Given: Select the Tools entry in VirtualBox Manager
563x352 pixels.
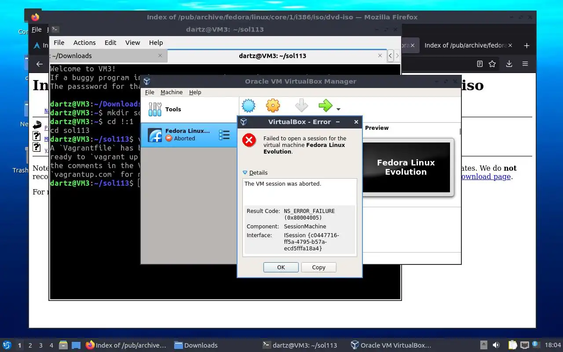Looking at the screenshot, I should point(190,109).
